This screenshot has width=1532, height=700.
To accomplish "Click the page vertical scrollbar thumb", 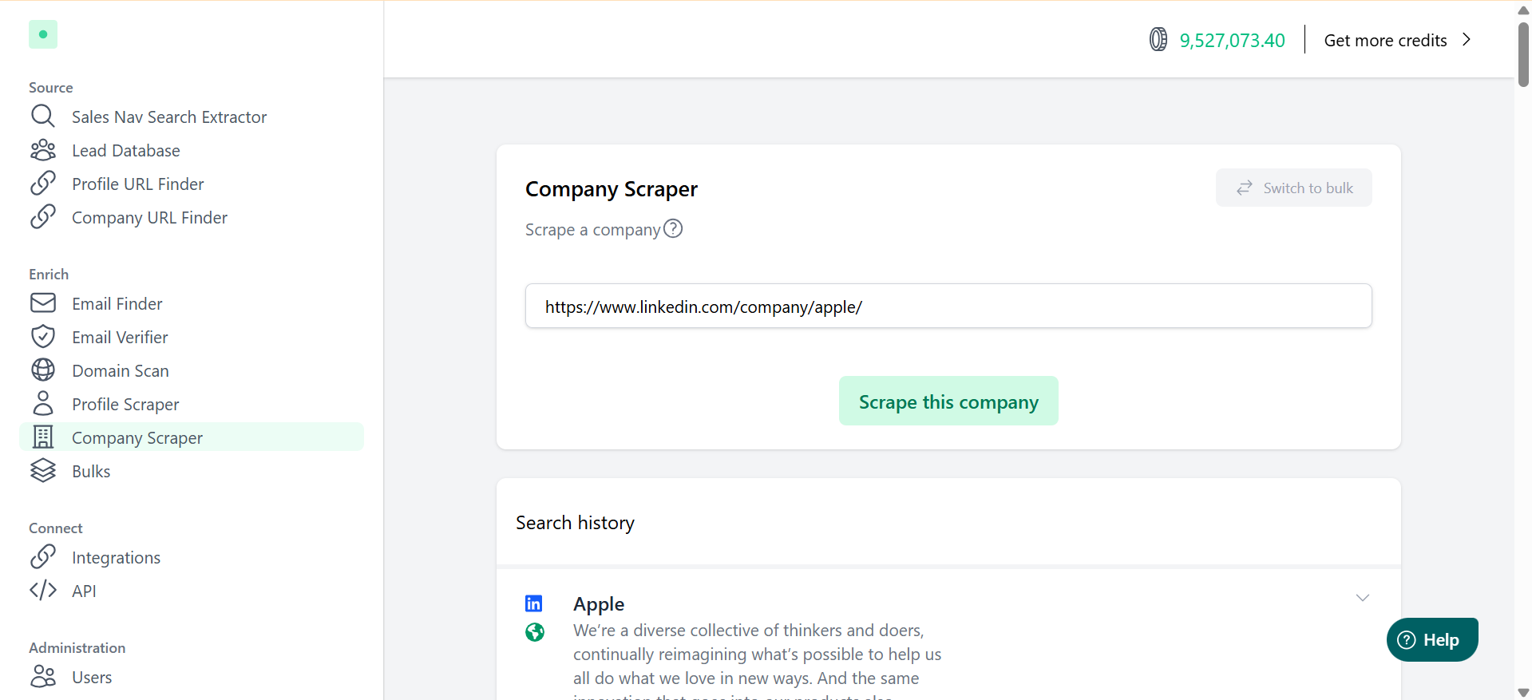I will click(1523, 54).
